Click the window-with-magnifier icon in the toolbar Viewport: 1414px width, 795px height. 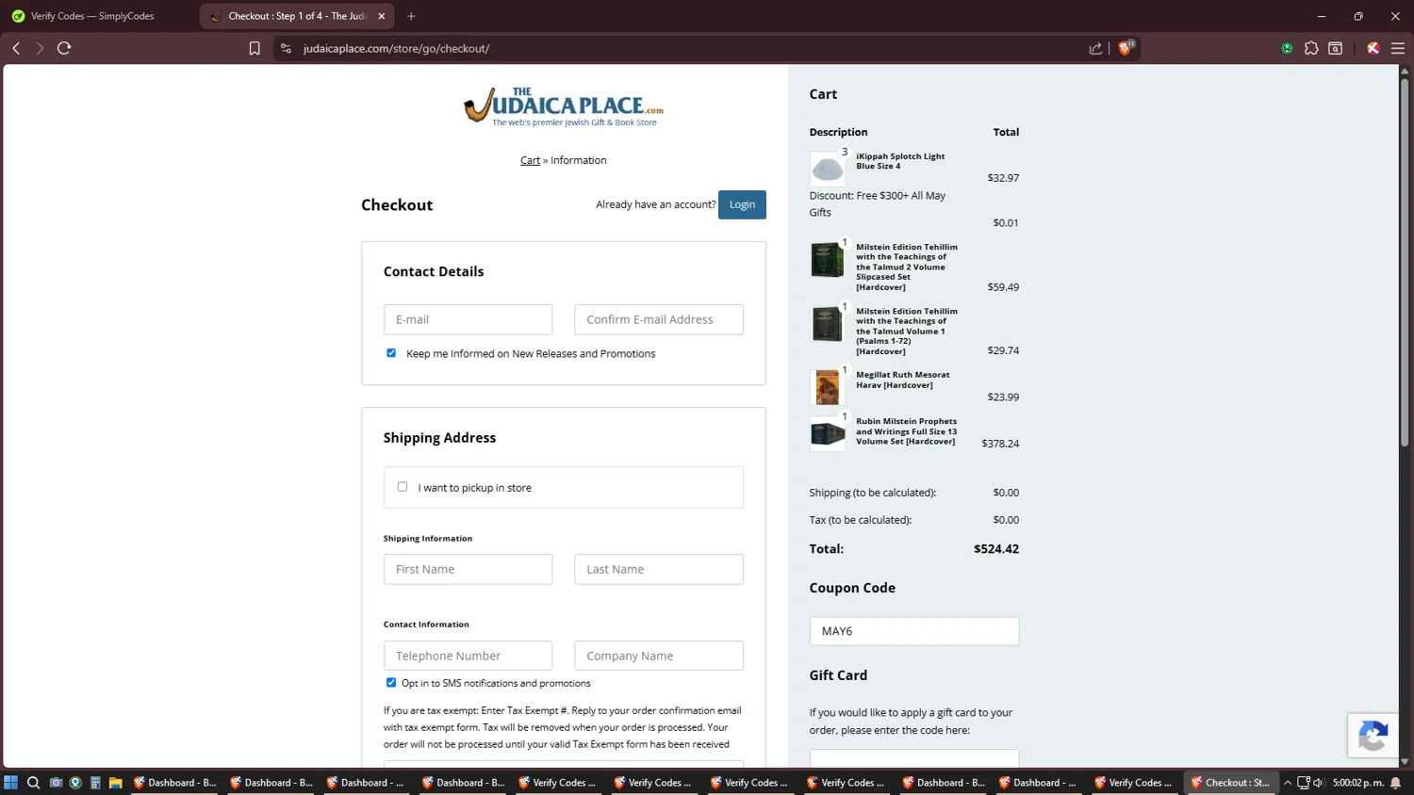tap(1335, 48)
